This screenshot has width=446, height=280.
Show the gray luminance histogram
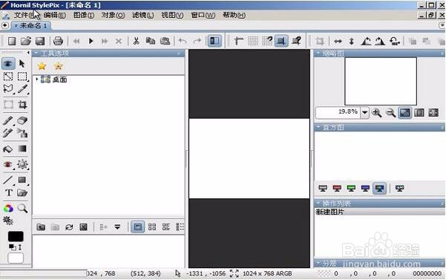[323, 189]
